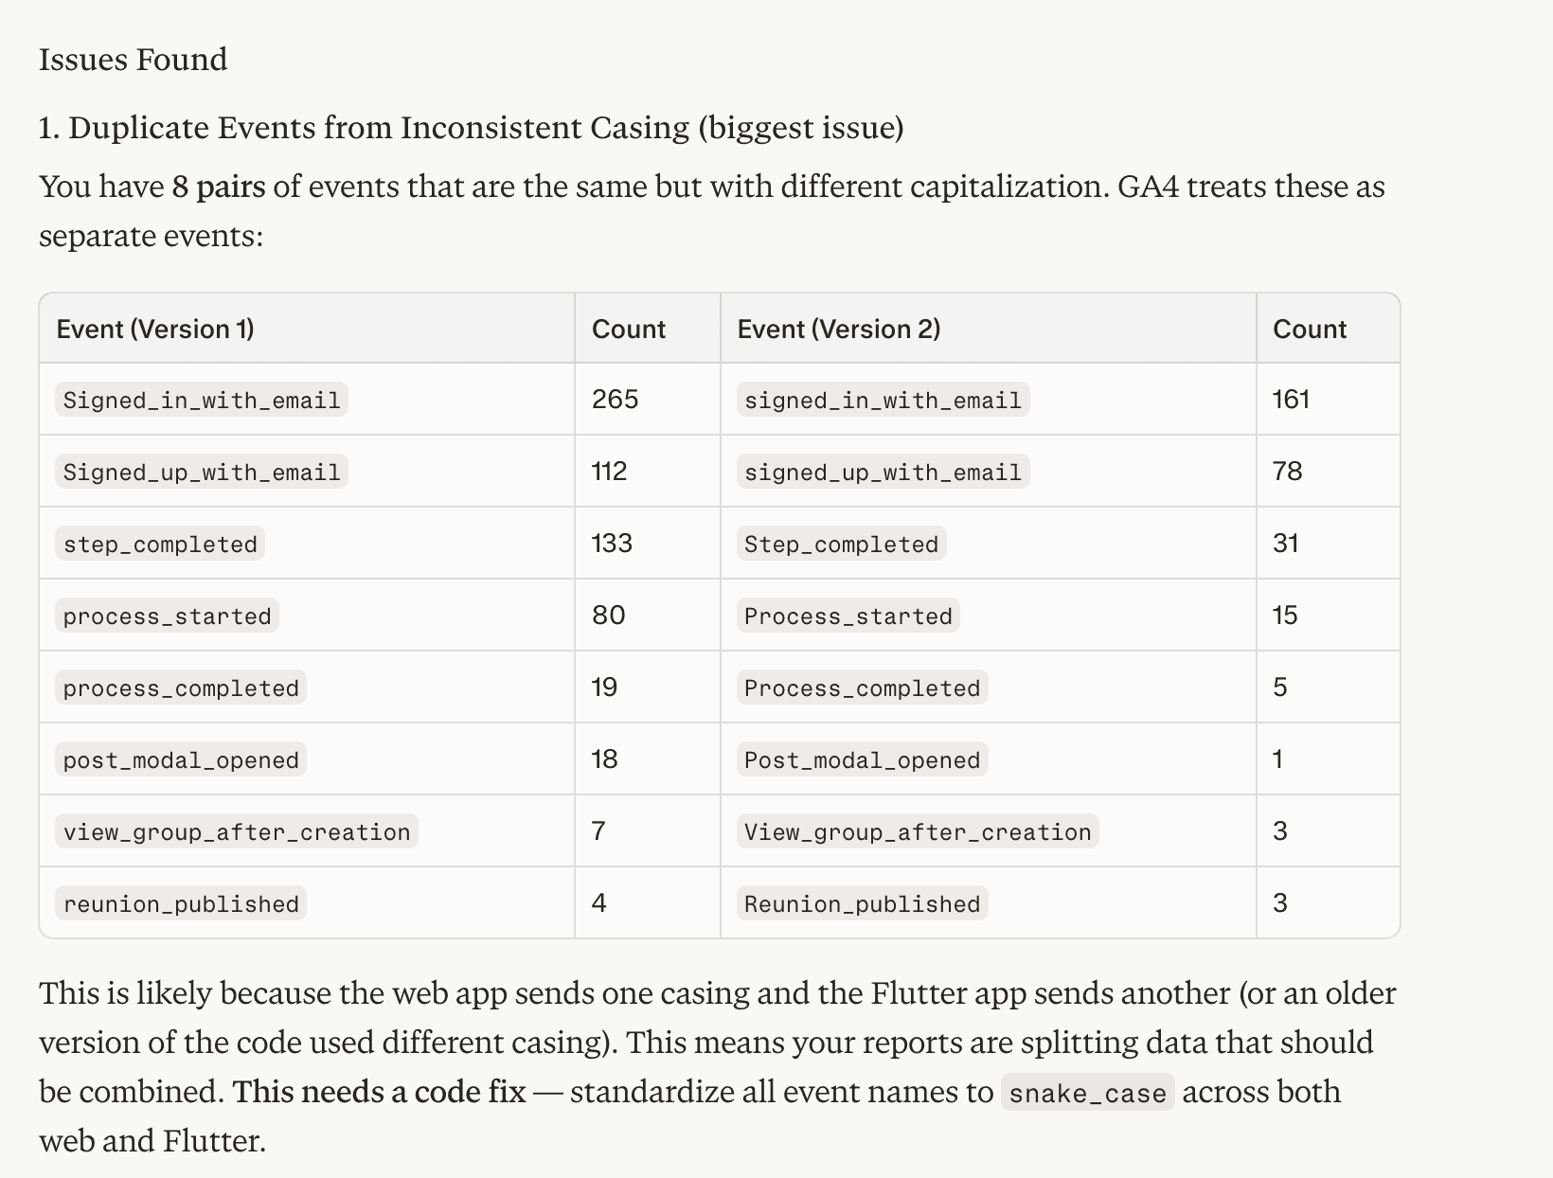Select the capitalized Signed_in_with_email event name
The image size is (1553, 1178).
tap(202, 400)
